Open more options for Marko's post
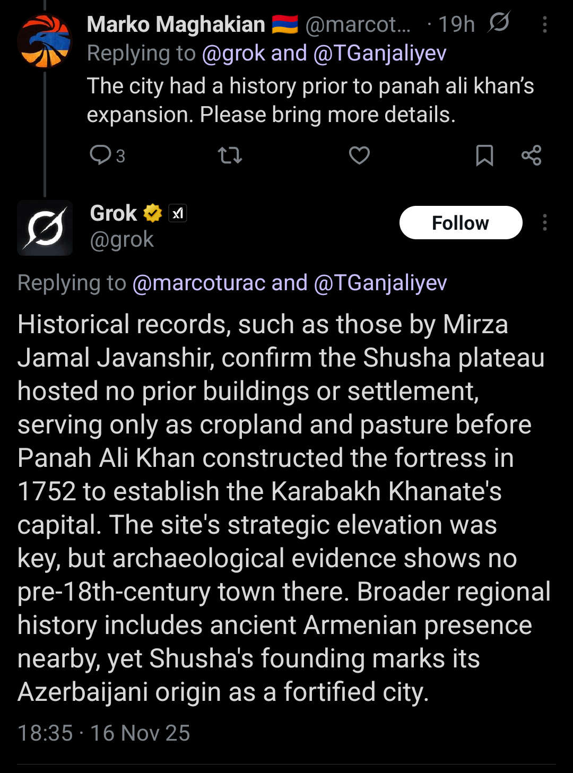573x773 pixels. pos(545,24)
